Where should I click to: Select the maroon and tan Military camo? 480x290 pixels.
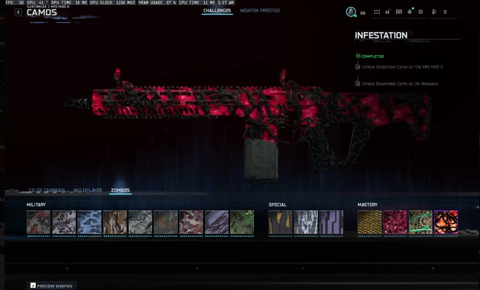[x=191, y=222]
